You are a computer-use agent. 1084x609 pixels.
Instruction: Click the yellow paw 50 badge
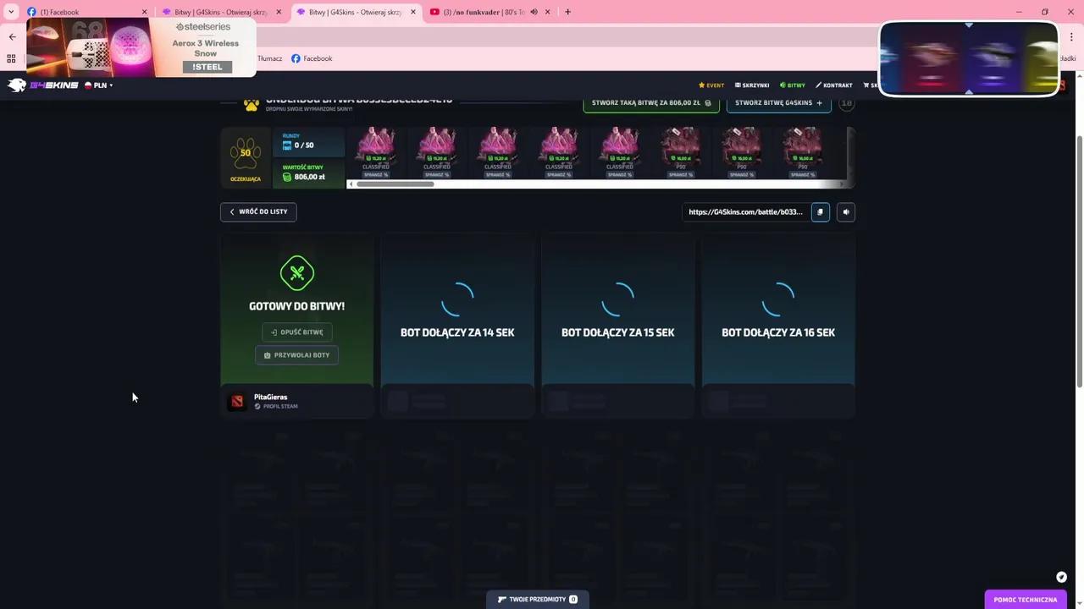click(x=246, y=153)
